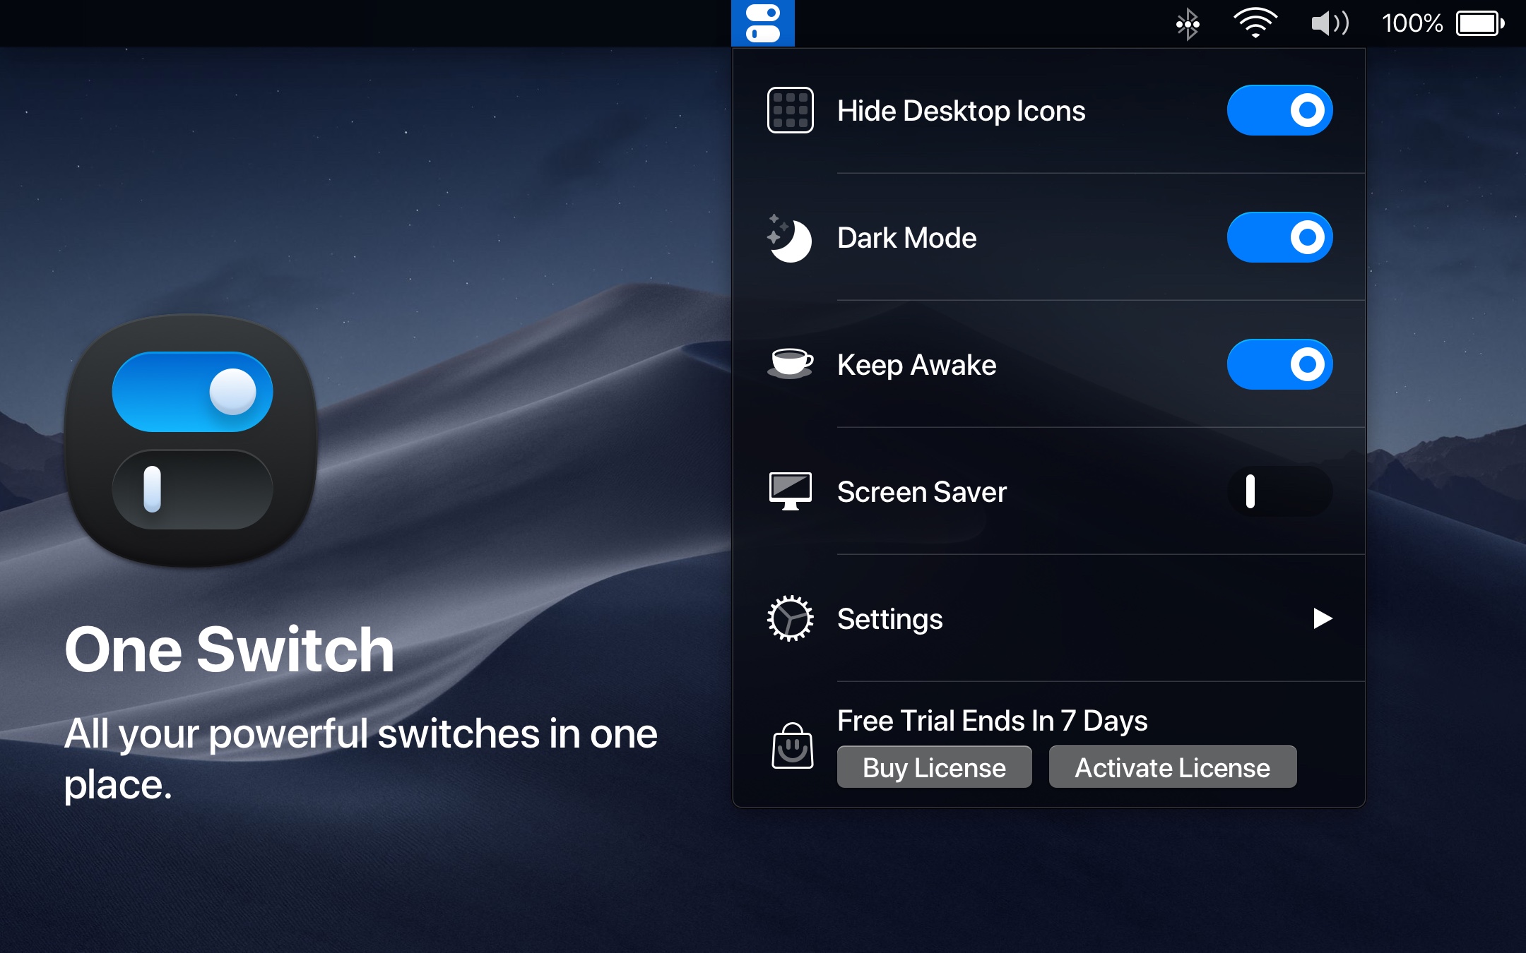Screen dimensions: 1526x953
Task: Click the Buy License button
Action: point(934,767)
